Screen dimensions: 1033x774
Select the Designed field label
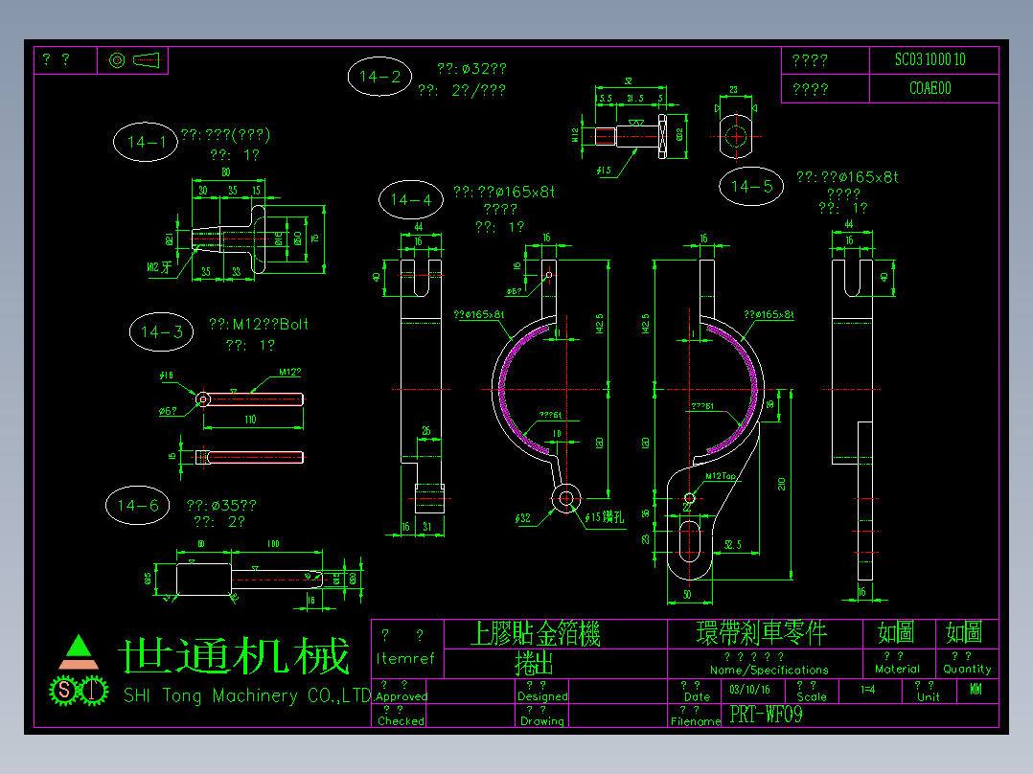tap(542, 697)
